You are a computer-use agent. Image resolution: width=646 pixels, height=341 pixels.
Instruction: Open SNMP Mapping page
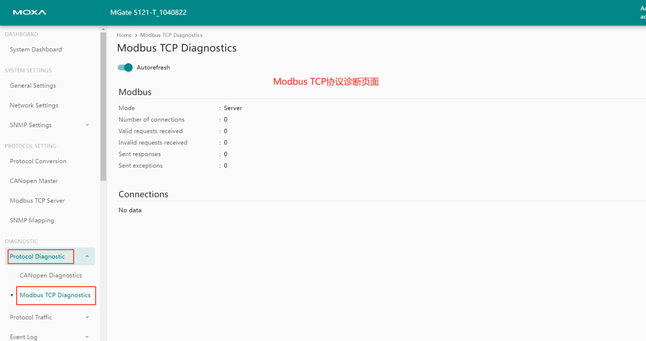[x=32, y=220]
